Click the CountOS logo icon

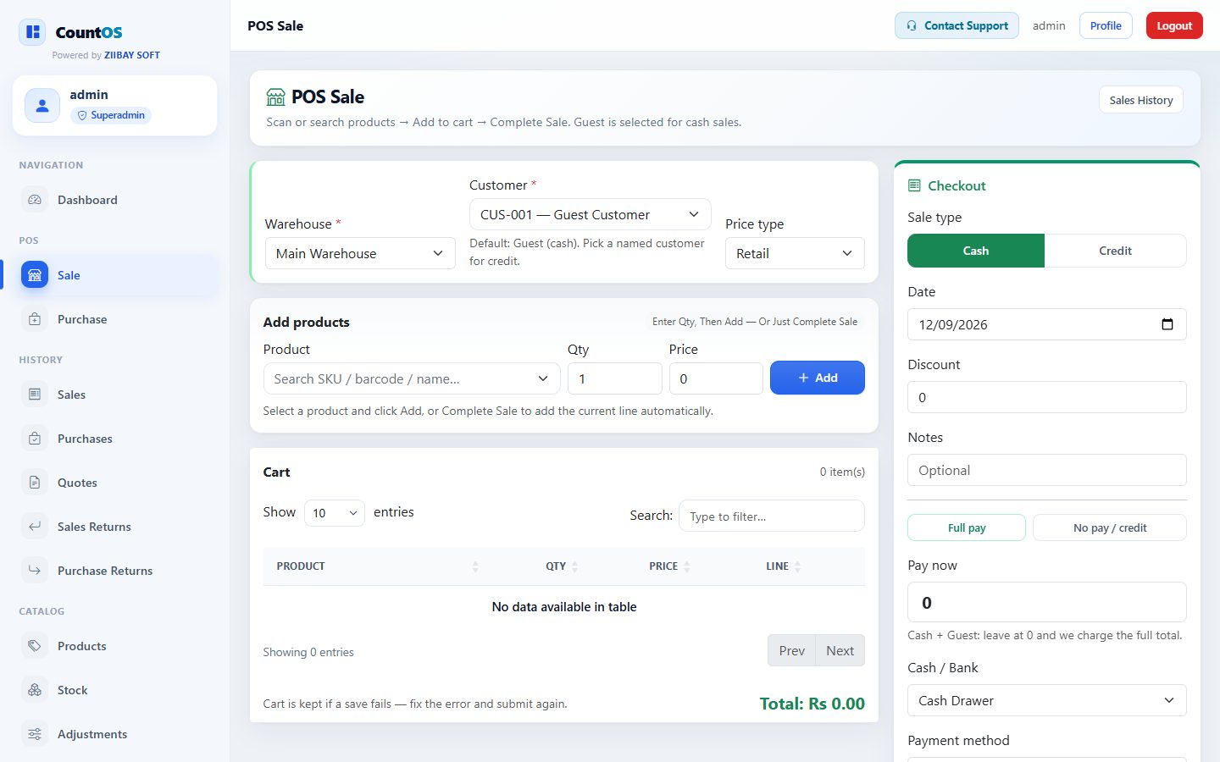point(33,32)
